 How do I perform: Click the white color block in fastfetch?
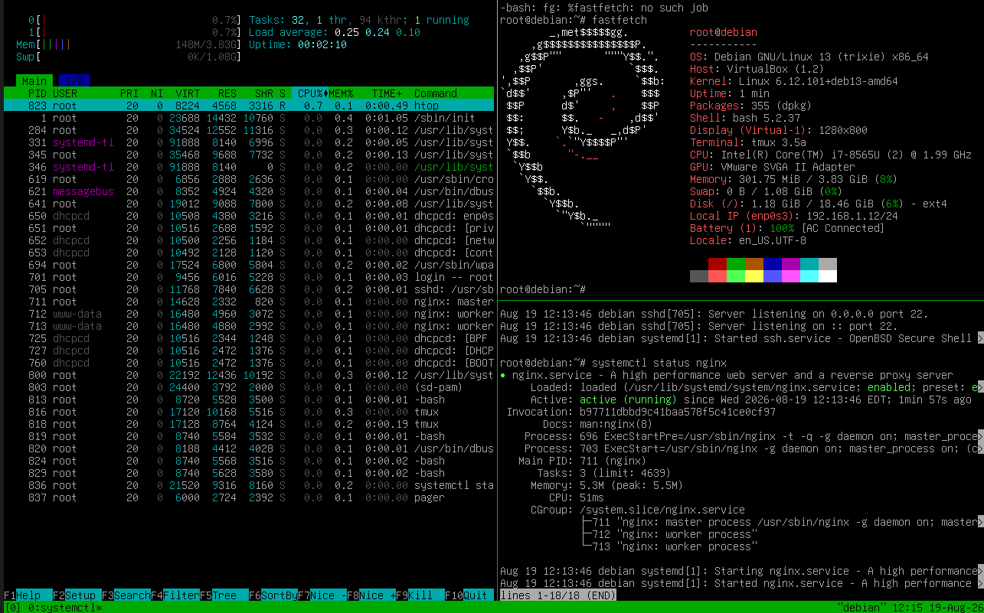pyautogui.click(x=828, y=276)
